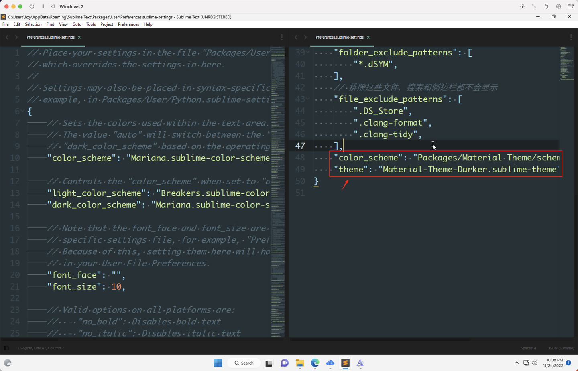Open the left pane's overflow menu icon

coord(282,37)
